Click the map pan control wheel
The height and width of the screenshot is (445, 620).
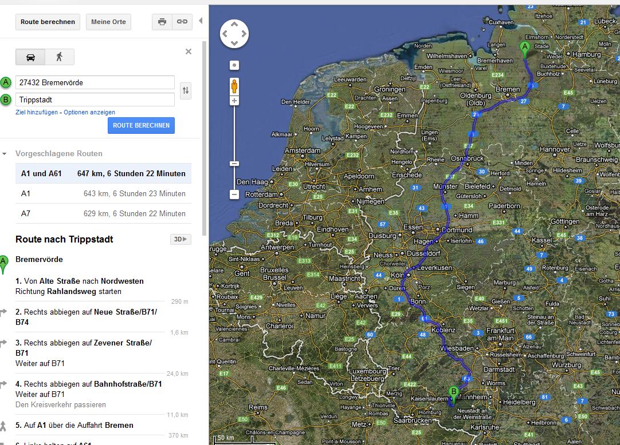pos(234,34)
